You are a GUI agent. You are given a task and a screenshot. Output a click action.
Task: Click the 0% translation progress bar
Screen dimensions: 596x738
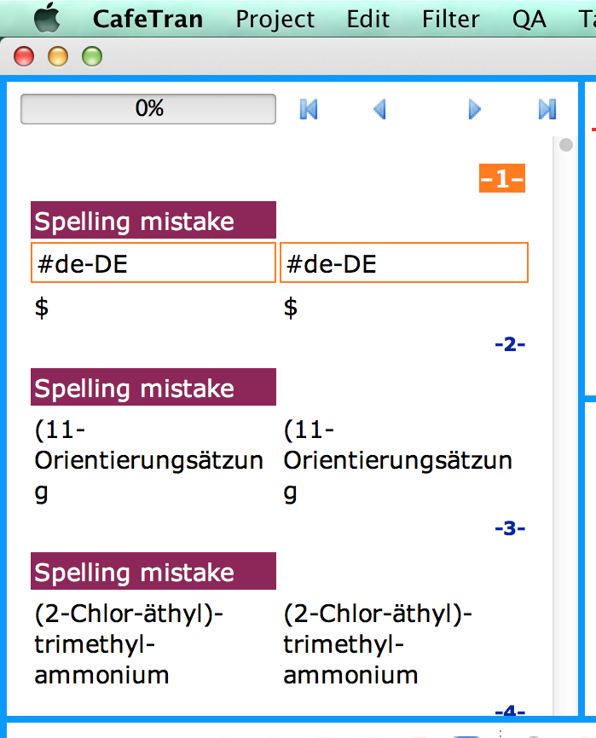148,109
